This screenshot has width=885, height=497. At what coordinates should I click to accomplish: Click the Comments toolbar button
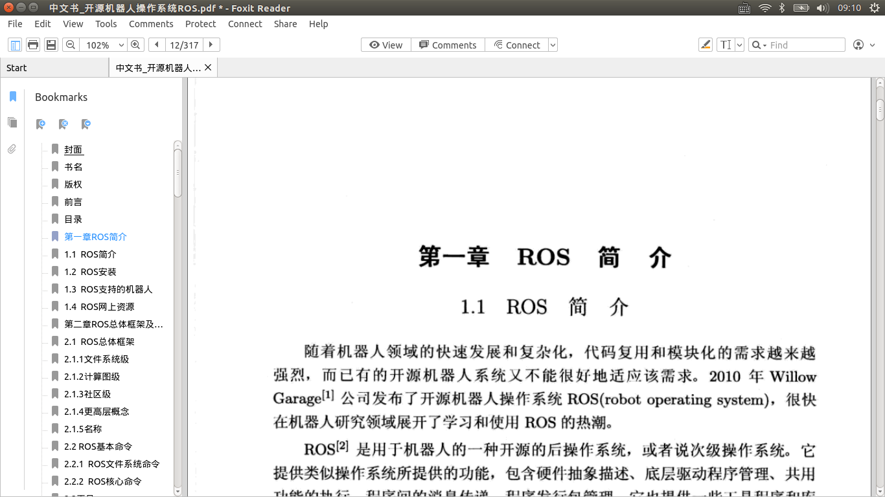(448, 45)
